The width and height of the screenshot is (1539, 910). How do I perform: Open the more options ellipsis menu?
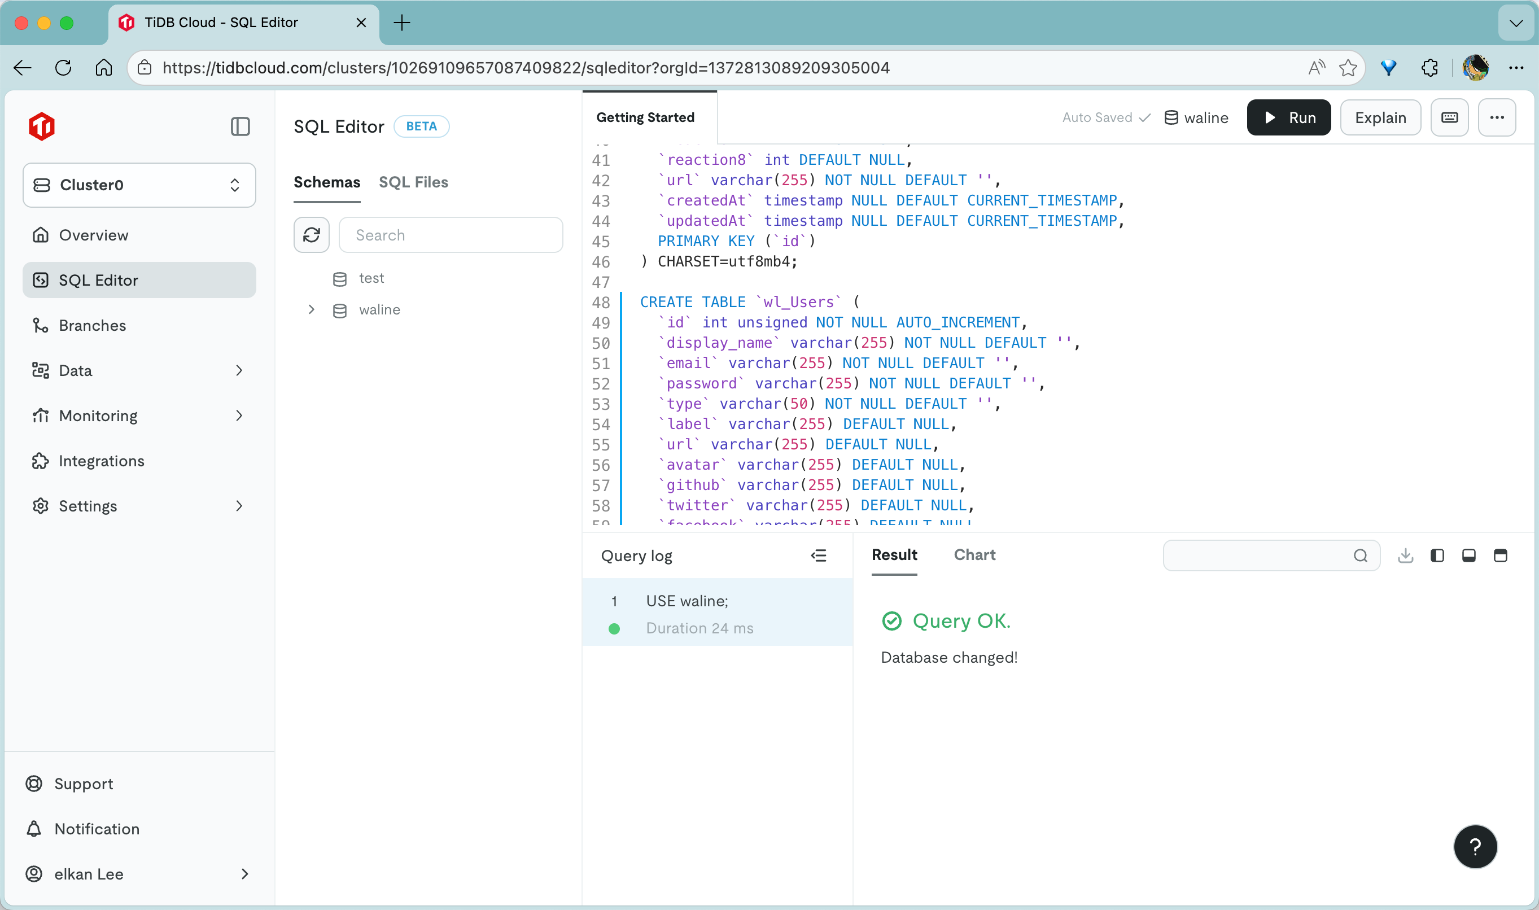(x=1497, y=118)
